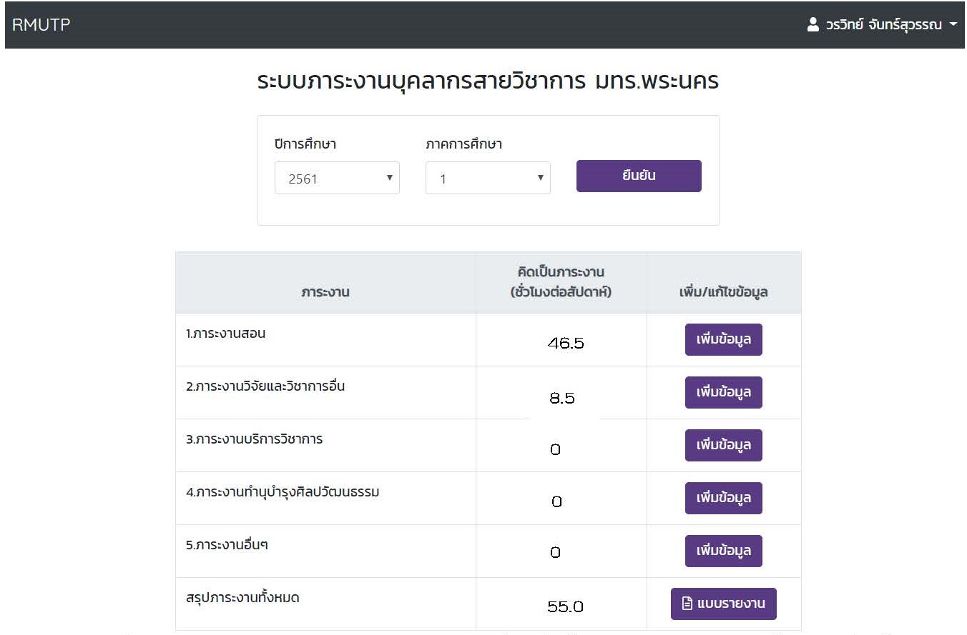Open the ภาคการศึกษา dropdown
This screenshot has width=967, height=635.
488,179
